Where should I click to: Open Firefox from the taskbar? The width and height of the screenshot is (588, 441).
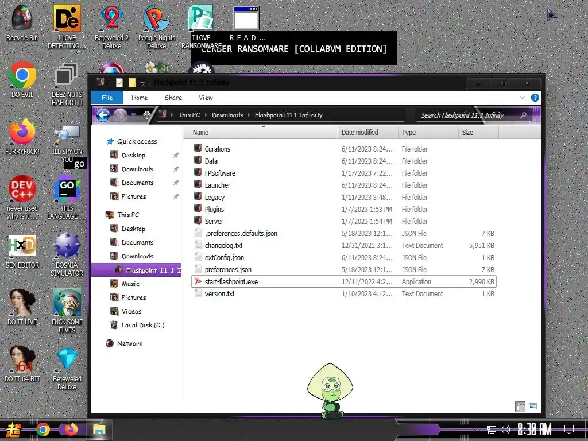tap(71, 430)
